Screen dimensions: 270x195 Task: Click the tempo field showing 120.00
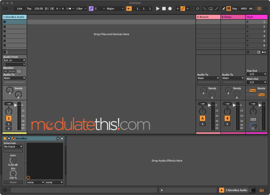[x=39, y=8]
